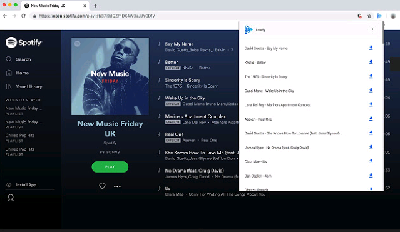Click Loady extension icon in browser toolbar
Image resolution: width=400 pixels, height=232 pixels.
coord(379,16)
